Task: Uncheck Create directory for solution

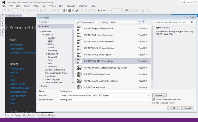Action: (x=154, y=100)
